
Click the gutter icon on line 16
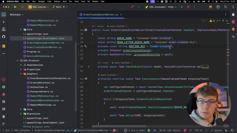[x=86, y=30]
